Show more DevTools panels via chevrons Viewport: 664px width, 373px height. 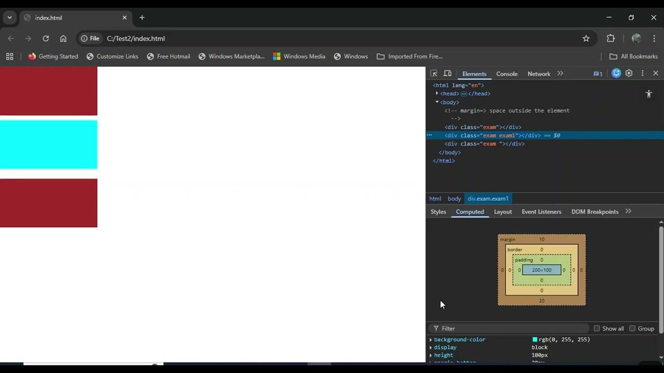pyautogui.click(x=560, y=74)
